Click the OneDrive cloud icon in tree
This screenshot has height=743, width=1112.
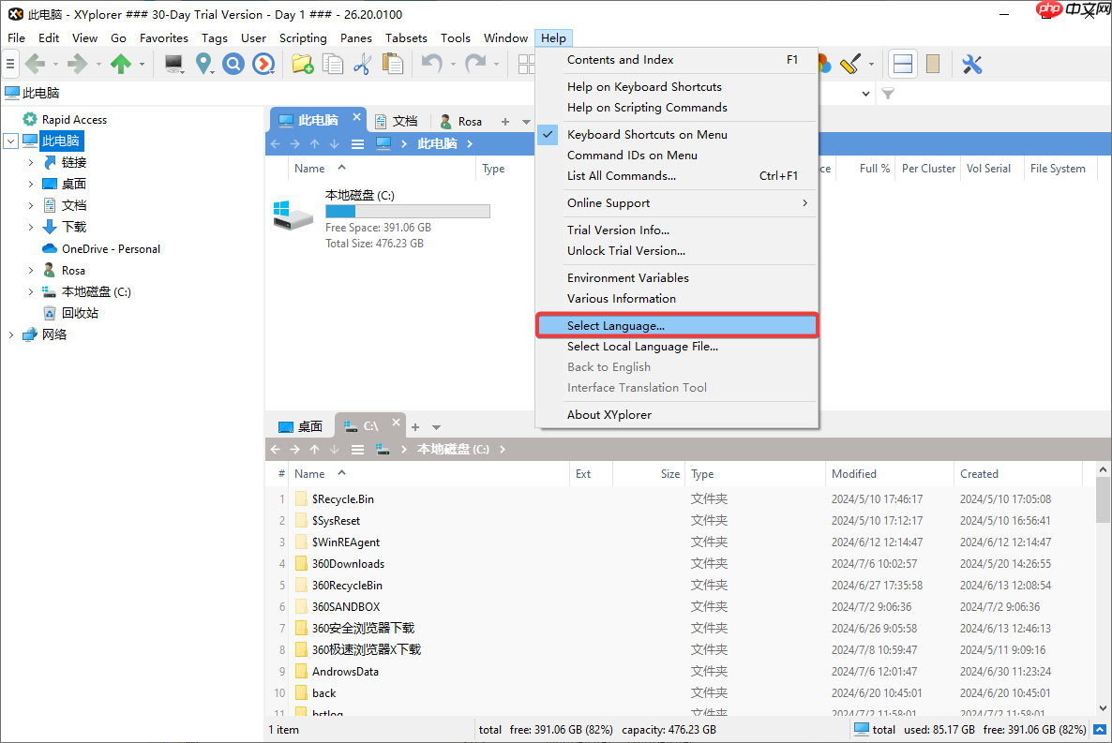tap(49, 249)
